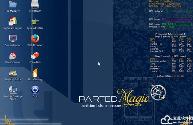Select the "Hostname: PartedMagic" line
The height and width of the screenshot is (125, 193).
(161, 1)
